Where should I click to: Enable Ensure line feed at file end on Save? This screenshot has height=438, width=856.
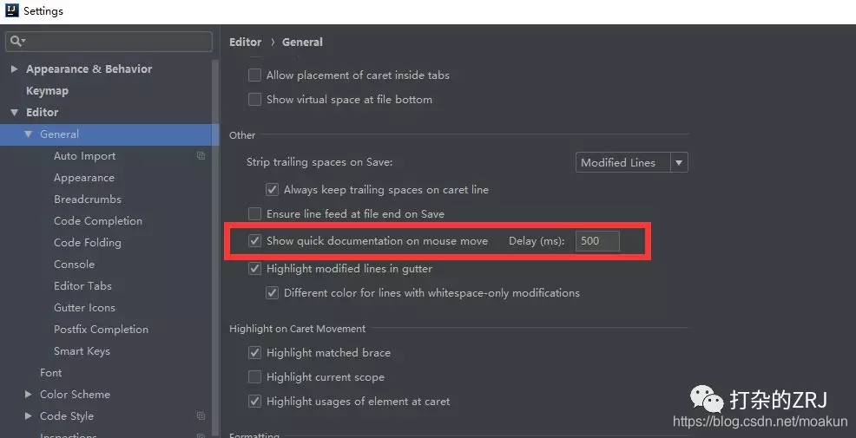click(254, 214)
